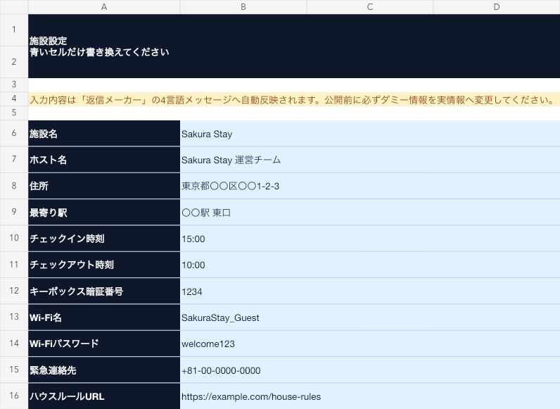Edit the welcome123 password cell
Viewport: 560px width, 409px height.
pyautogui.click(x=370, y=344)
